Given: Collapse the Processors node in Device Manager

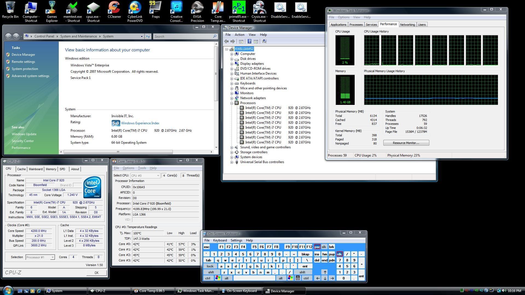Looking at the screenshot, I should click(232, 103).
